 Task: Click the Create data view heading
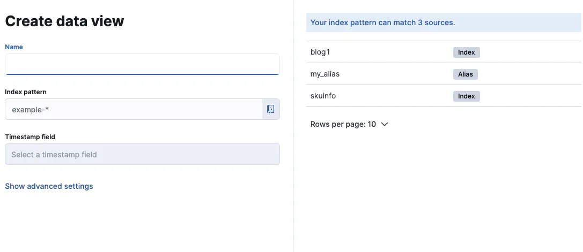click(64, 21)
